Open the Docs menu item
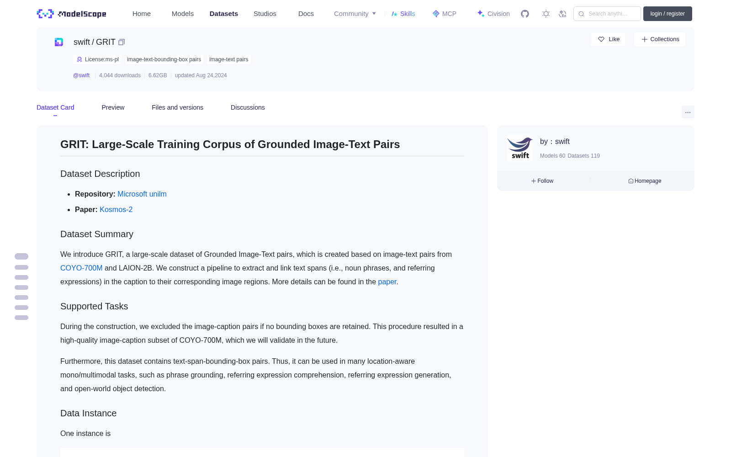Image resolution: width=731 pixels, height=457 pixels. 306,14
